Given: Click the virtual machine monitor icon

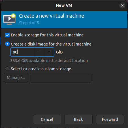Looking at the screenshot, I should [9, 19].
